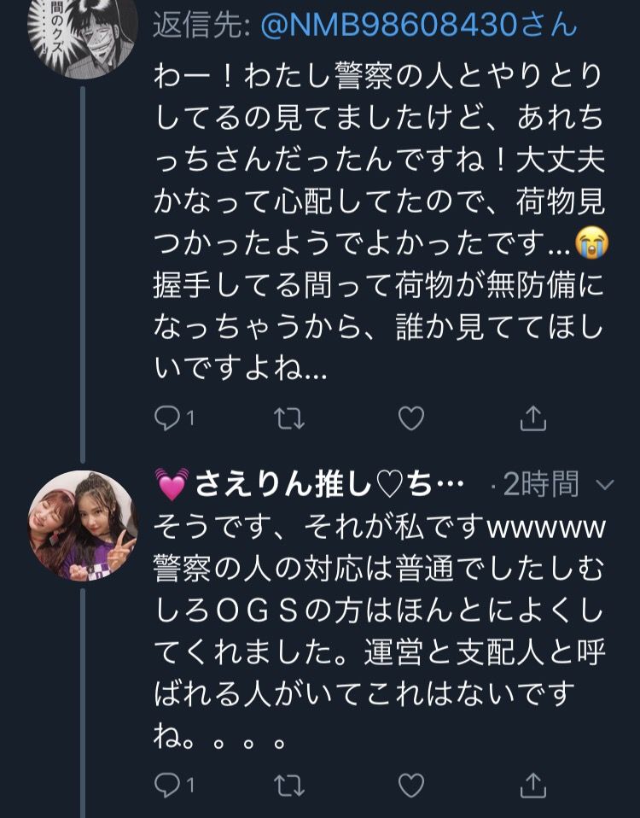Open the two girls avatar profile picture
The height and width of the screenshot is (818, 640).
[82, 526]
